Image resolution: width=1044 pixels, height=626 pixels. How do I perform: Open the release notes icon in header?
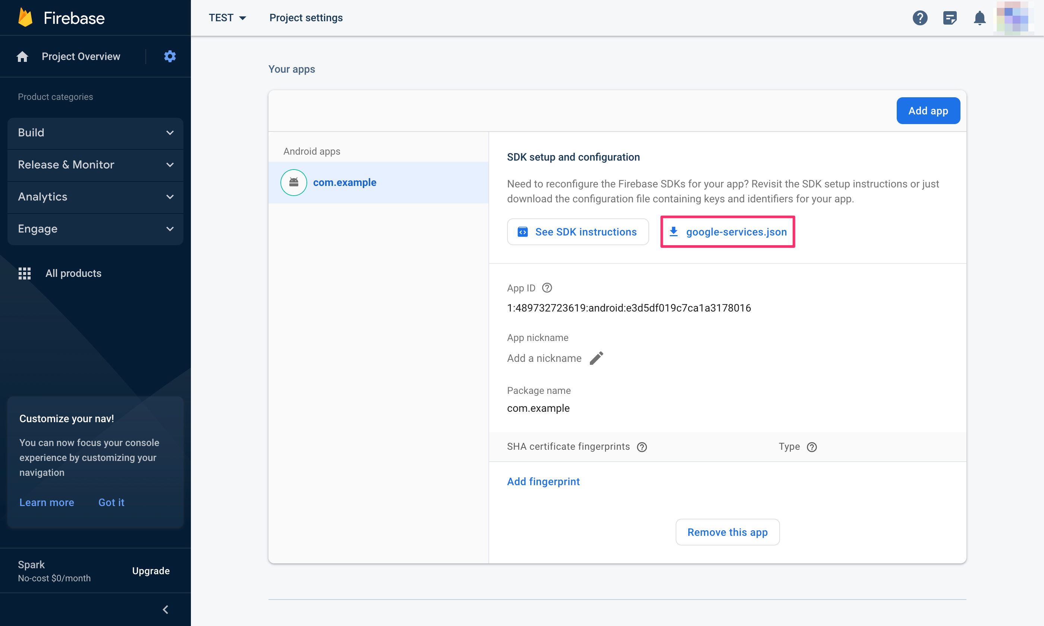(950, 18)
